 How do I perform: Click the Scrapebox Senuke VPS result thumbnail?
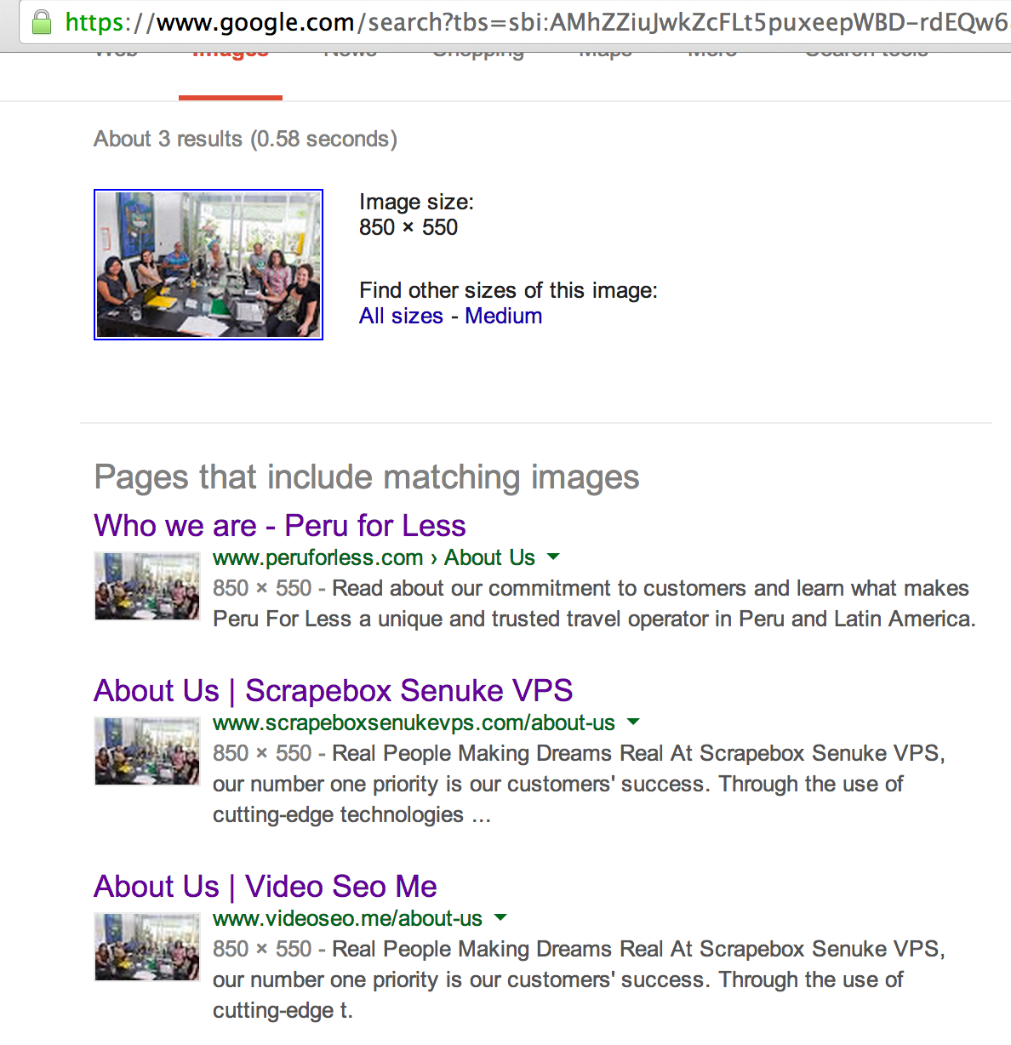(x=147, y=751)
